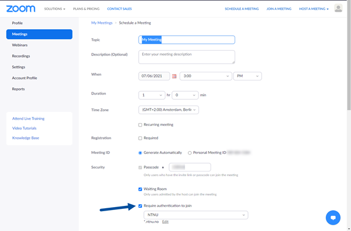Uncheck the Waiting Room checkbox
This screenshot has width=351, height=231.
coord(140,189)
